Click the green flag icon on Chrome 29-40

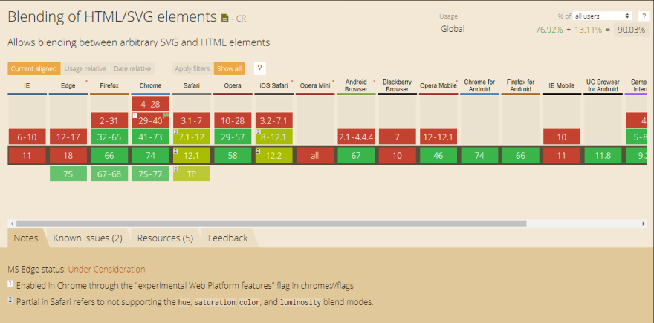coord(166,115)
